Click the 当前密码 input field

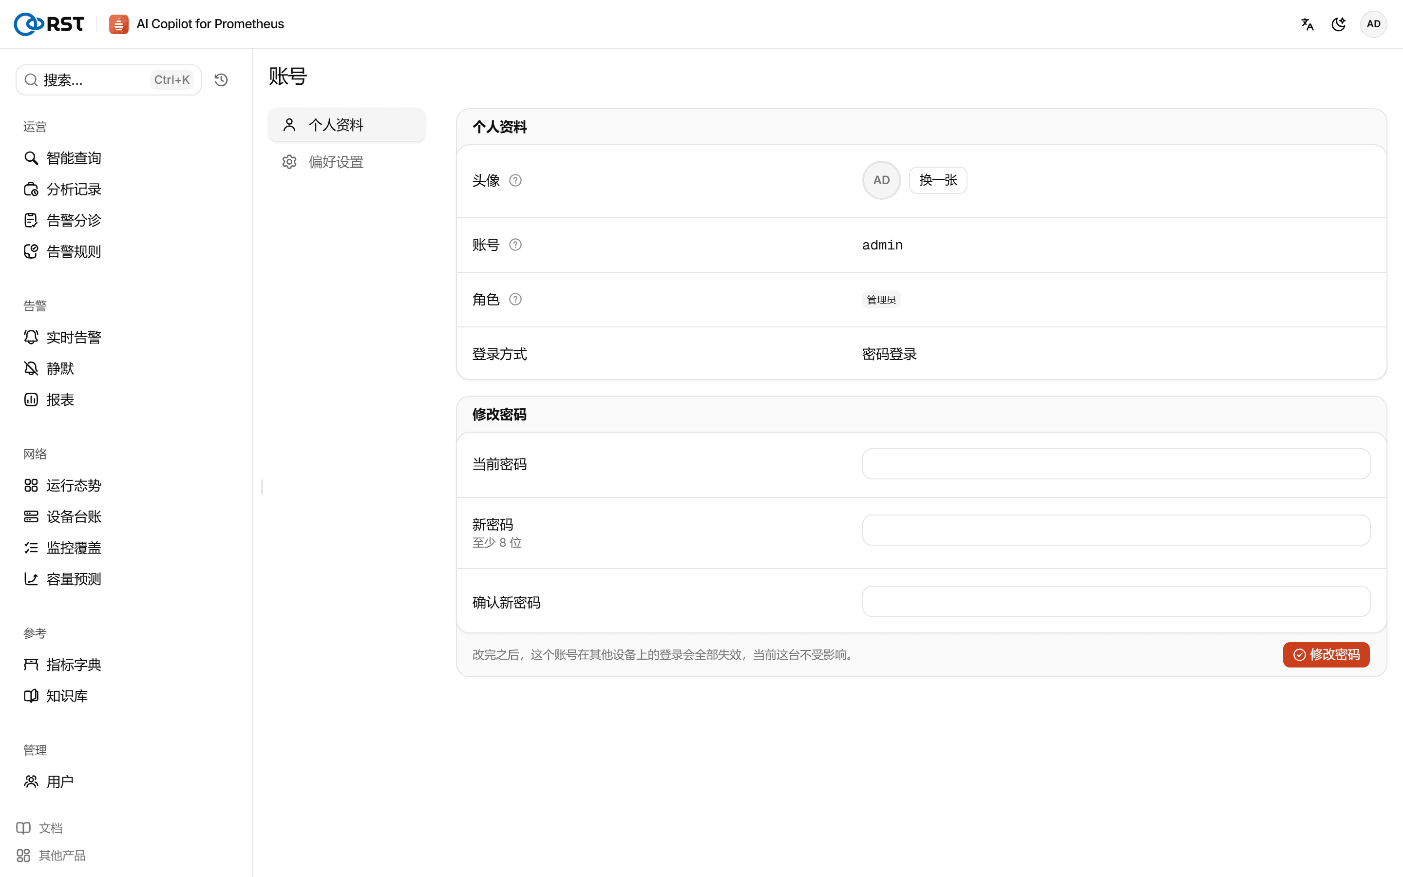click(1116, 464)
